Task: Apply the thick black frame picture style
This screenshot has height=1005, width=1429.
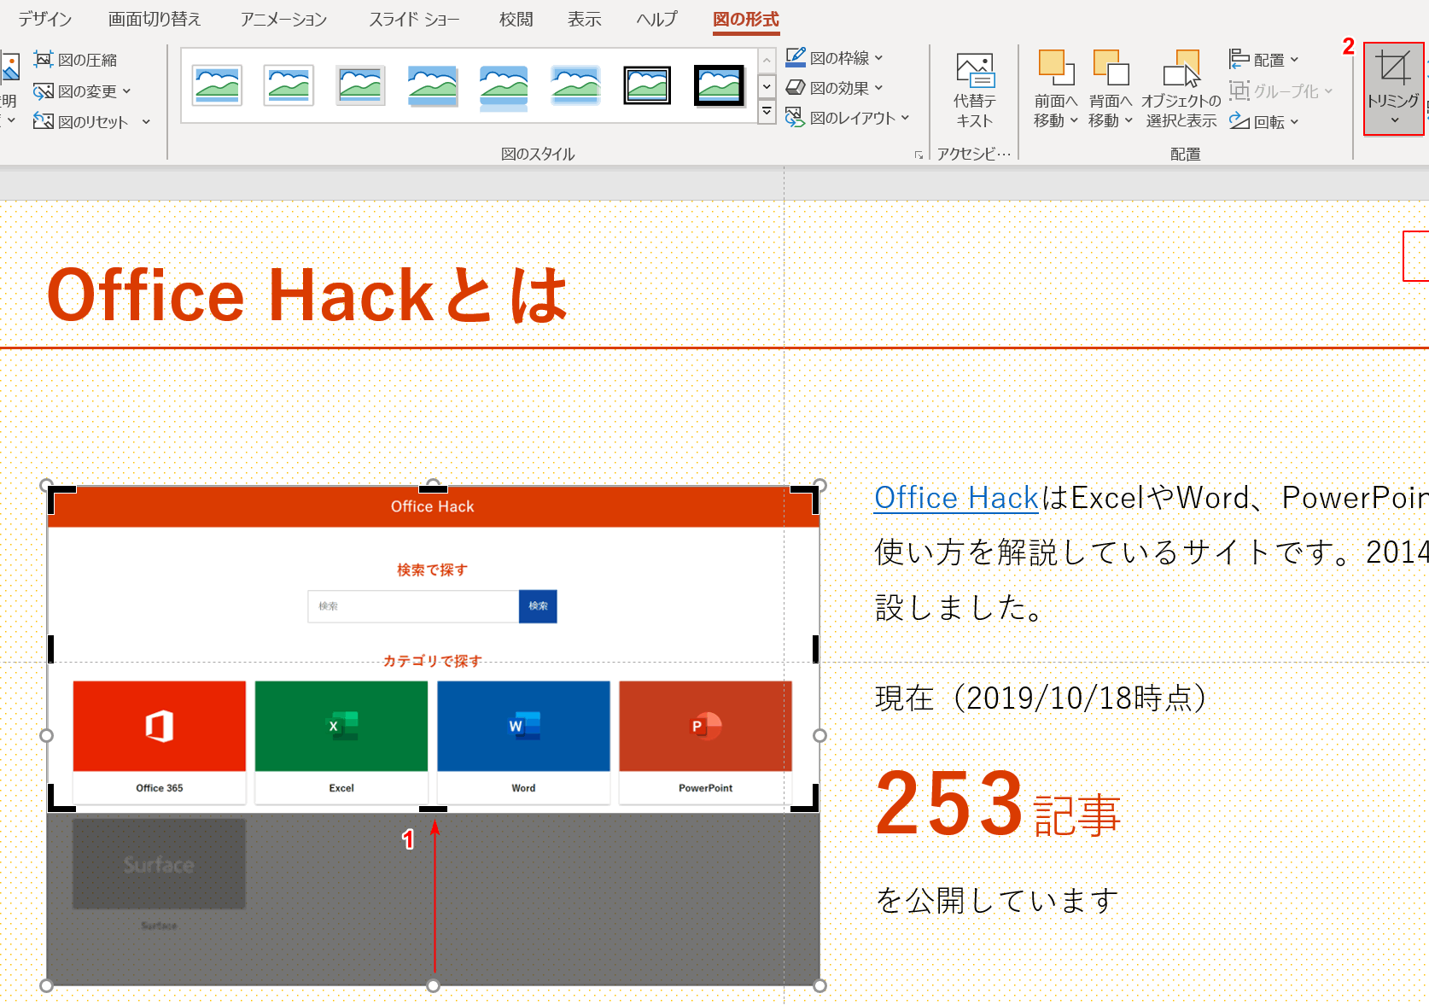Action: coord(719,85)
